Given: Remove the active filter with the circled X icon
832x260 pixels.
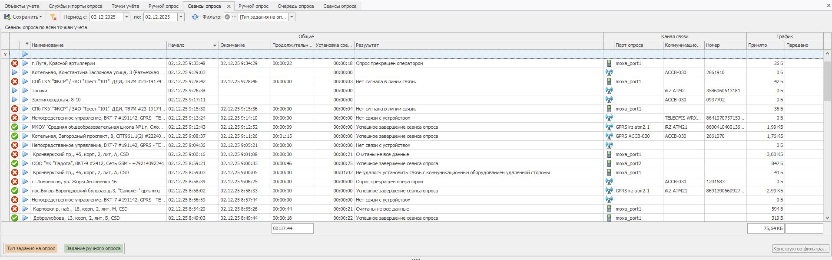Looking at the screenshot, I should coord(227,17).
